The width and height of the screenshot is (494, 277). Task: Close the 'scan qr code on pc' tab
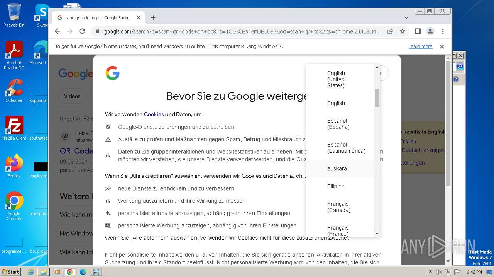[139, 18]
